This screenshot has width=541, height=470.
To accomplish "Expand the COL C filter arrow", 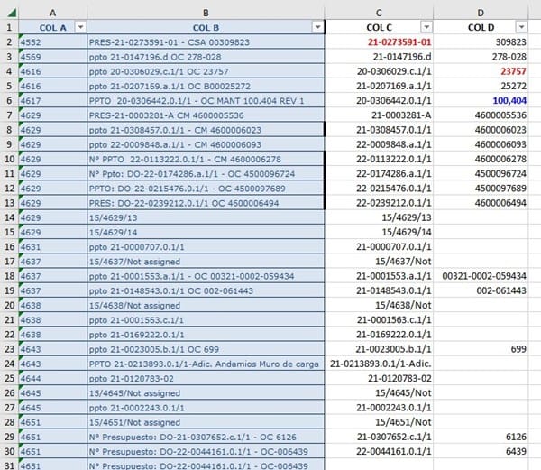I will click(x=426, y=27).
